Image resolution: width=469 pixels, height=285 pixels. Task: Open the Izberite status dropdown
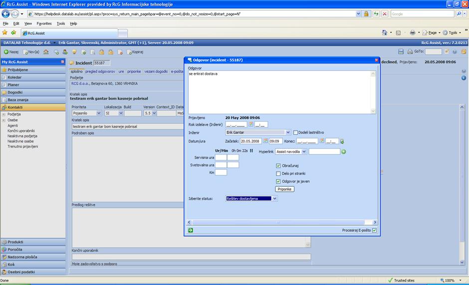tap(274, 198)
